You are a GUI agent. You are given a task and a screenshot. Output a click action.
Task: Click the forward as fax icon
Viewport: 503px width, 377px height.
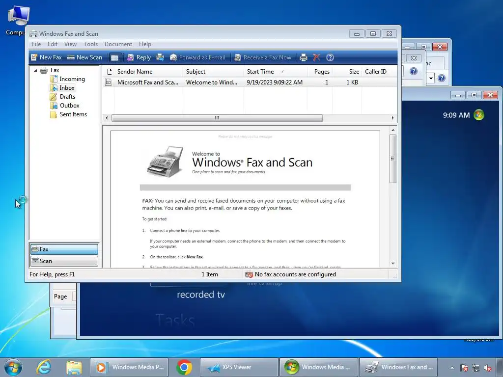160,57
